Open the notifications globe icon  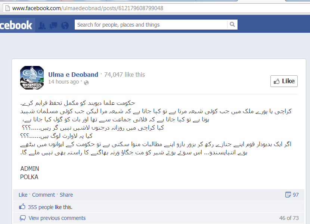pyautogui.click(x=65, y=25)
